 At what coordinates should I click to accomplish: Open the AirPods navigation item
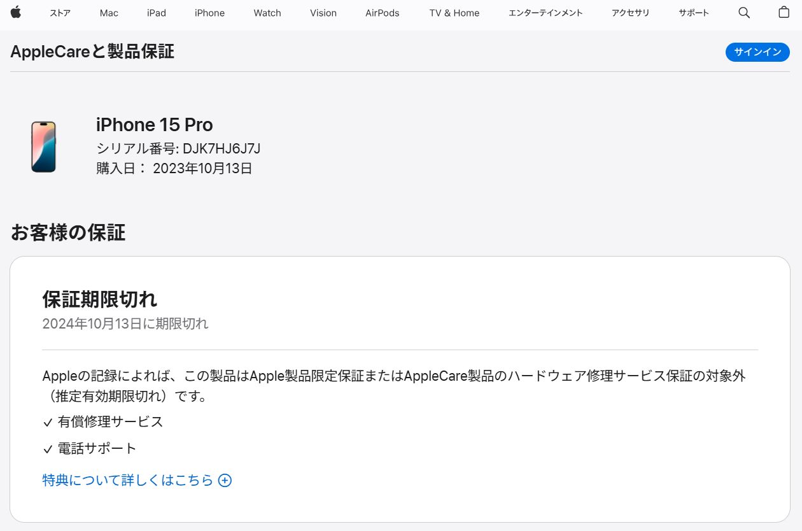(383, 13)
